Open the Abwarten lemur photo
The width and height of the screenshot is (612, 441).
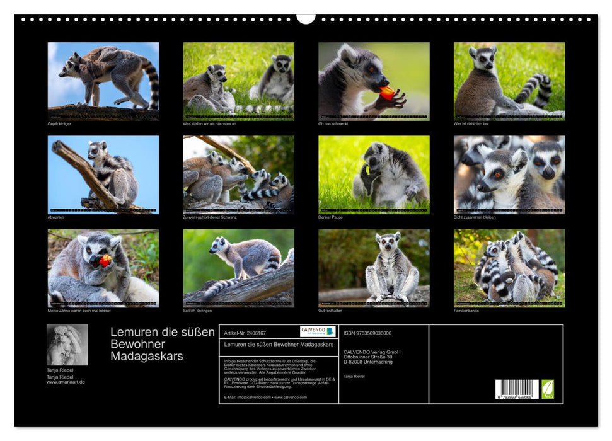[x=103, y=175]
